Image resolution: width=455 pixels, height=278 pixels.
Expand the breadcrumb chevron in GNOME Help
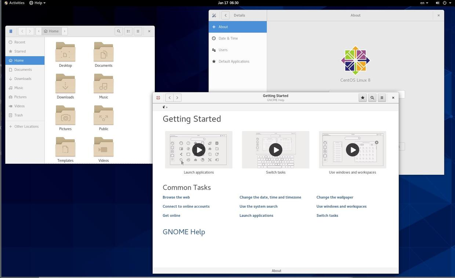(167, 107)
